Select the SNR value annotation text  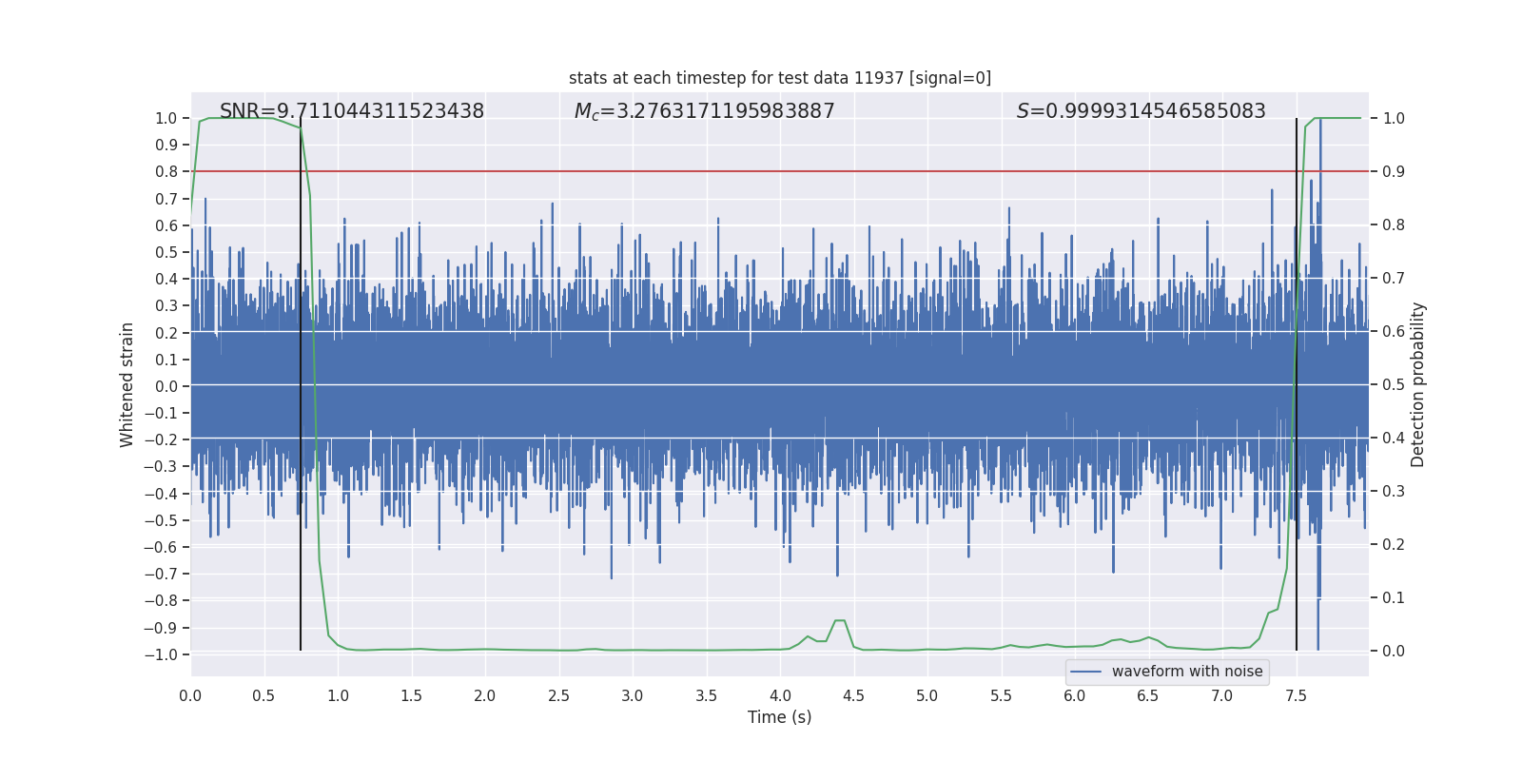(351, 111)
